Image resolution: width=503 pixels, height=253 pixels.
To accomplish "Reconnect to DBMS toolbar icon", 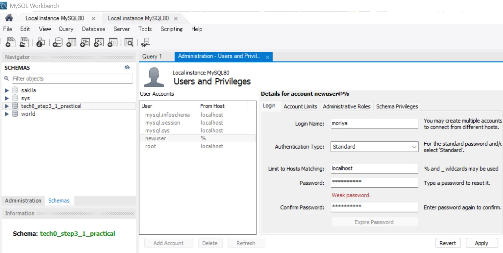I will pyautogui.click(x=145, y=42).
